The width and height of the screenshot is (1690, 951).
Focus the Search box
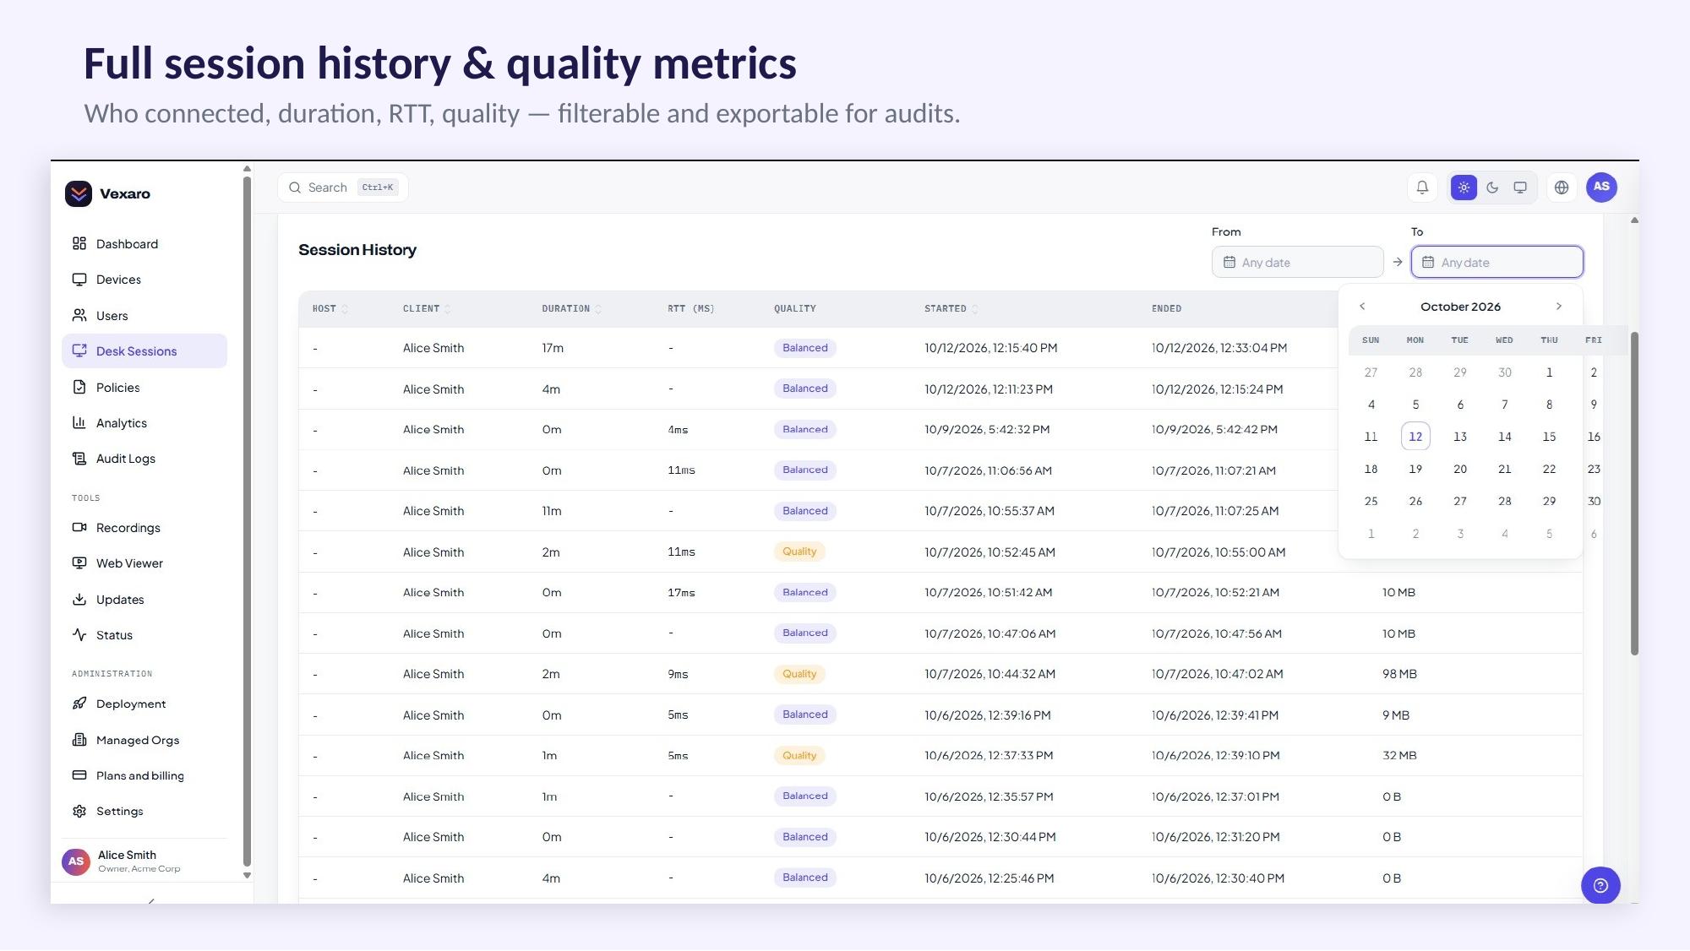pos(343,187)
